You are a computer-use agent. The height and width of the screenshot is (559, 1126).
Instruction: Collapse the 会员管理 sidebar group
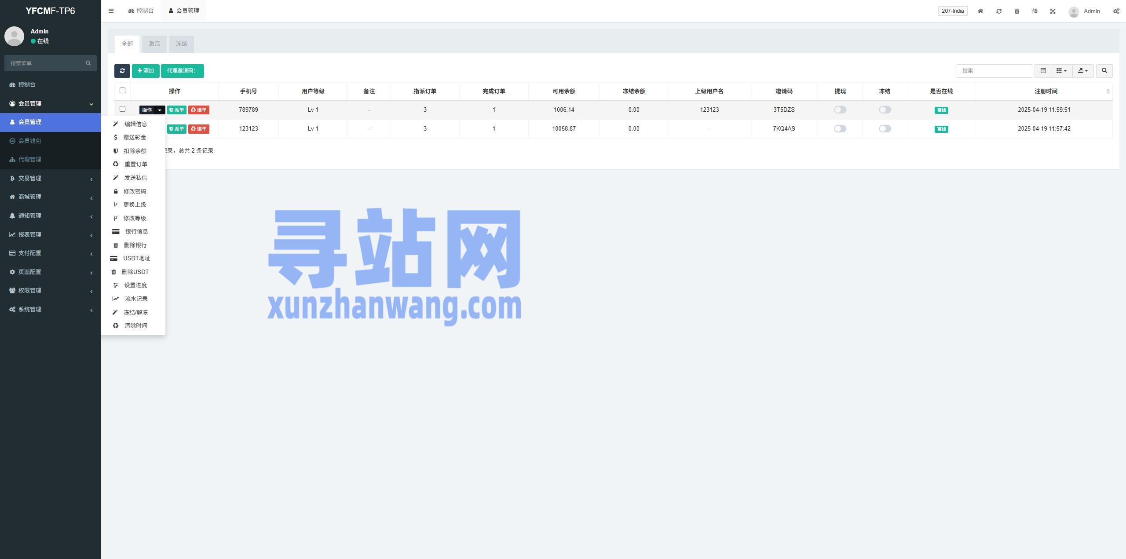coord(51,103)
